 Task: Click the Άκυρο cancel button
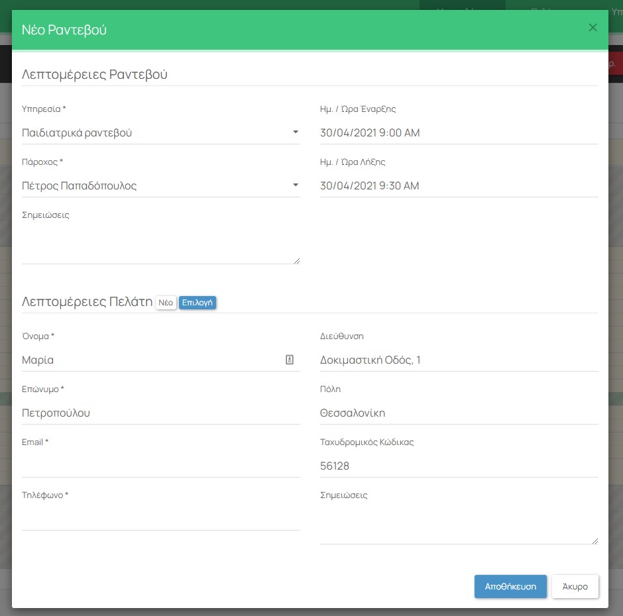[575, 586]
